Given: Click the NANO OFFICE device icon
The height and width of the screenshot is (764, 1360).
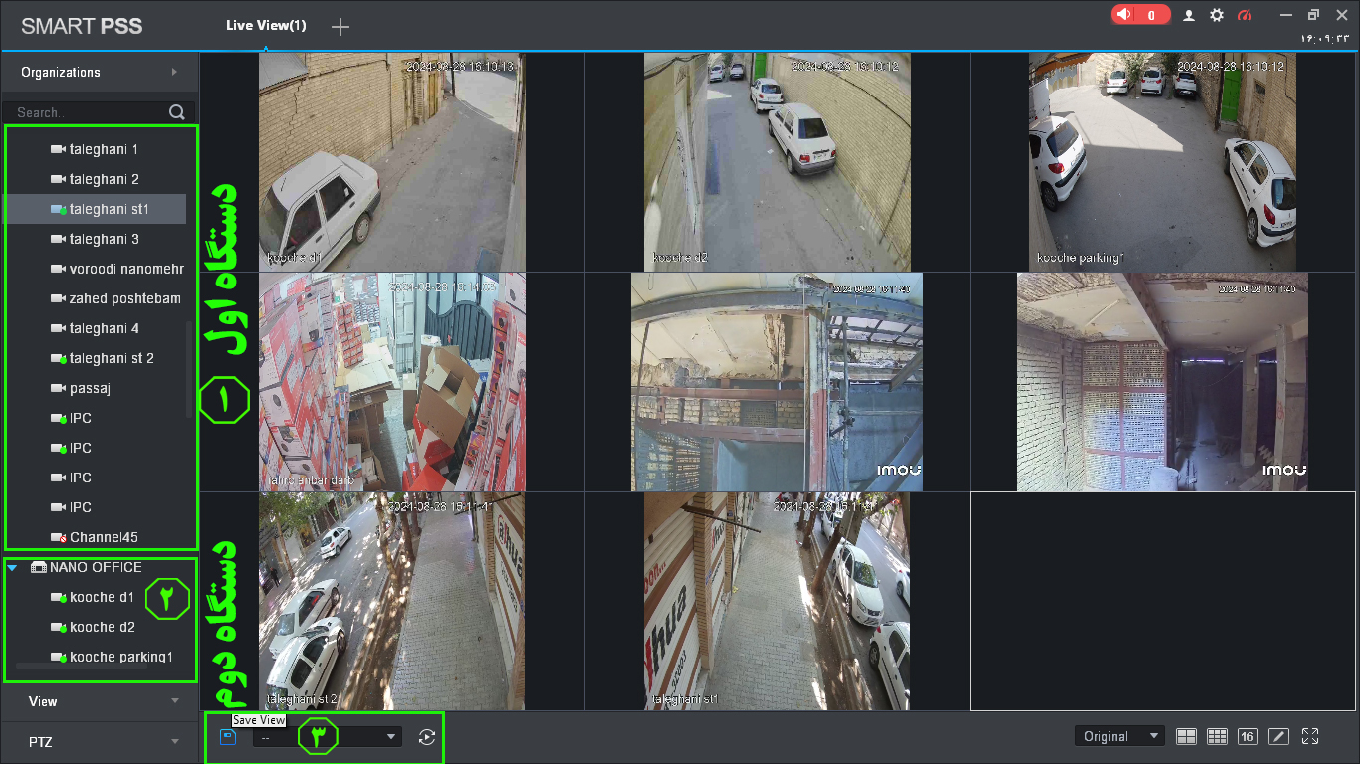Looking at the screenshot, I should [39, 567].
